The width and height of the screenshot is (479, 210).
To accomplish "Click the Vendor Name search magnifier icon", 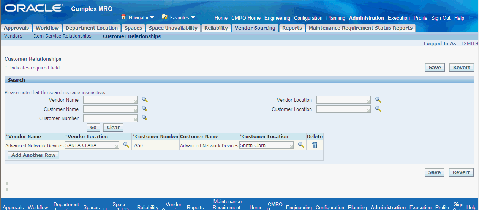I will 145,99.
